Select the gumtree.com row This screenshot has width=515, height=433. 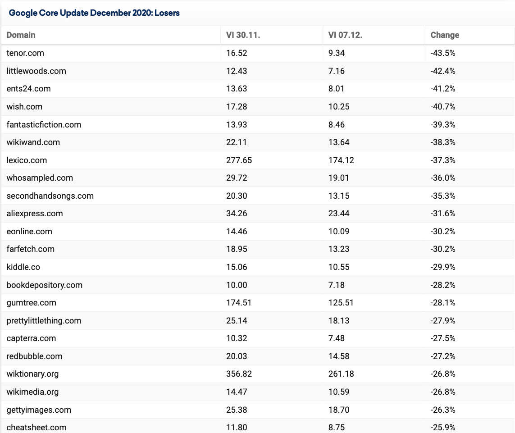pos(258,303)
